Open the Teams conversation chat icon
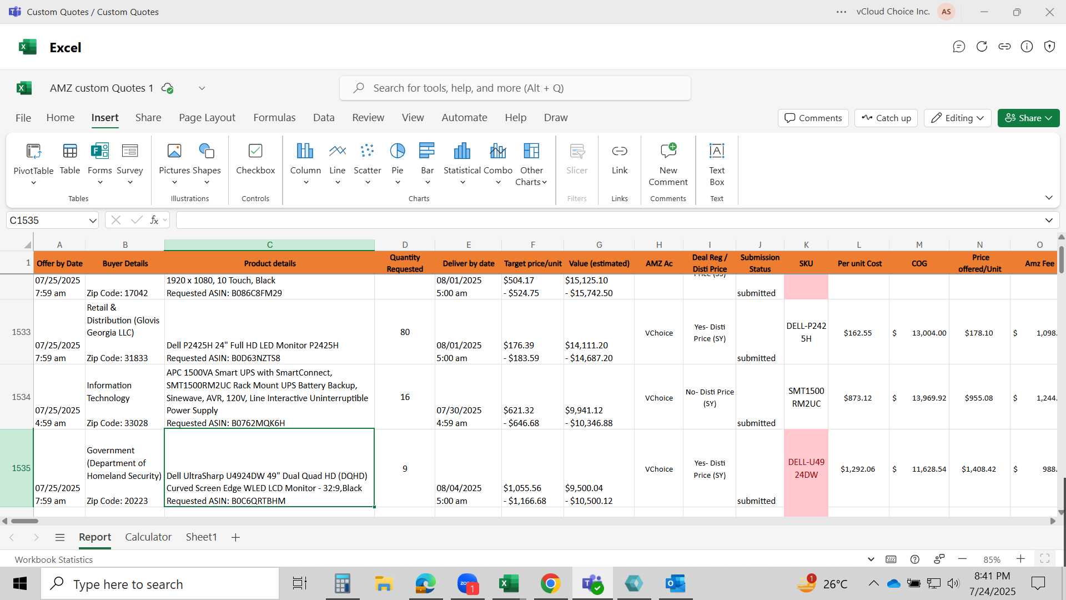Viewport: 1066px width, 600px height. [x=959, y=47]
